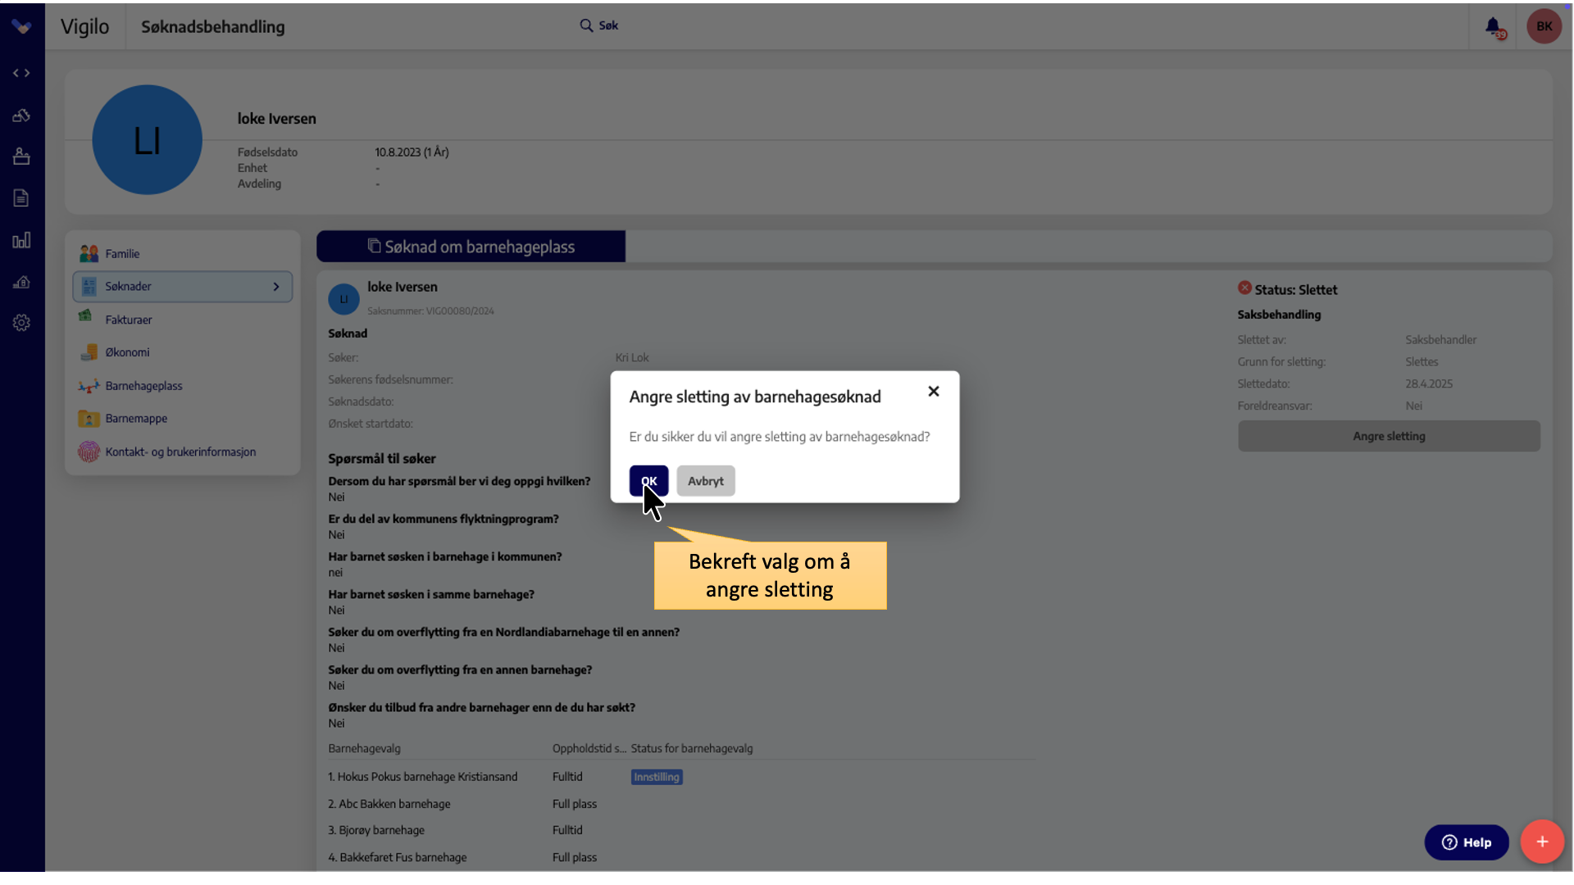Cancel the dialog with Avbryt
This screenshot has width=1574, height=885.
click(x=706, y=481)
